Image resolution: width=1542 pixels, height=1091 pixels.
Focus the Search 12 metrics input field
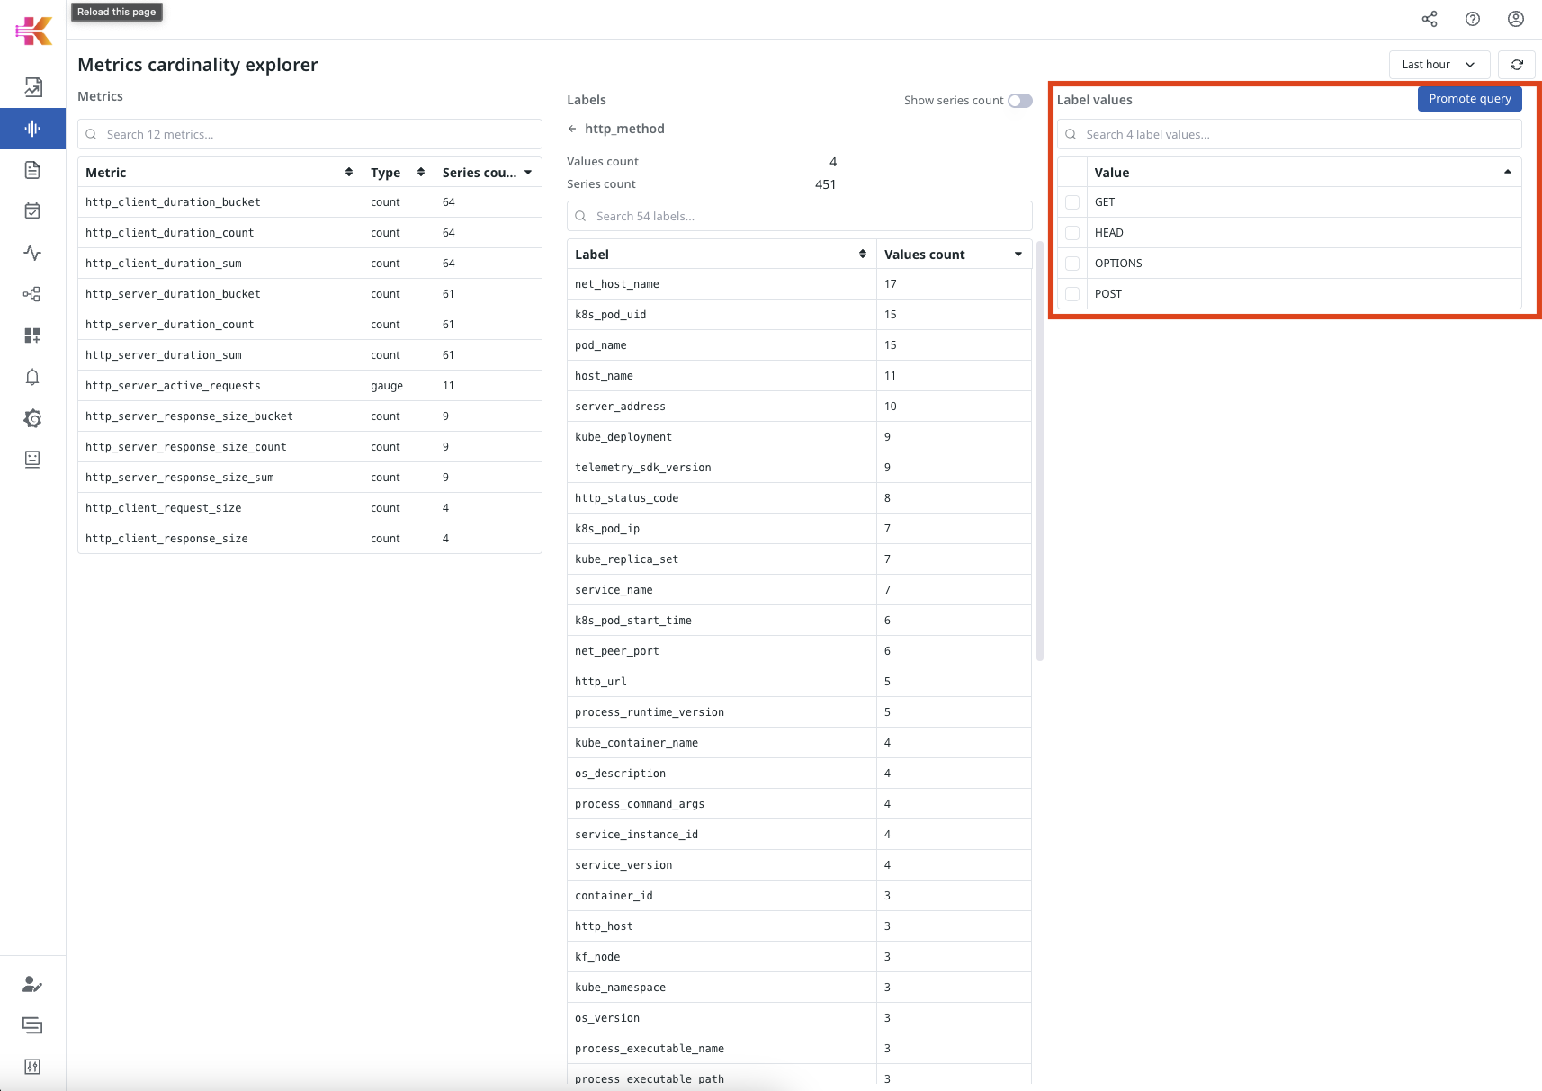[309, 135]
